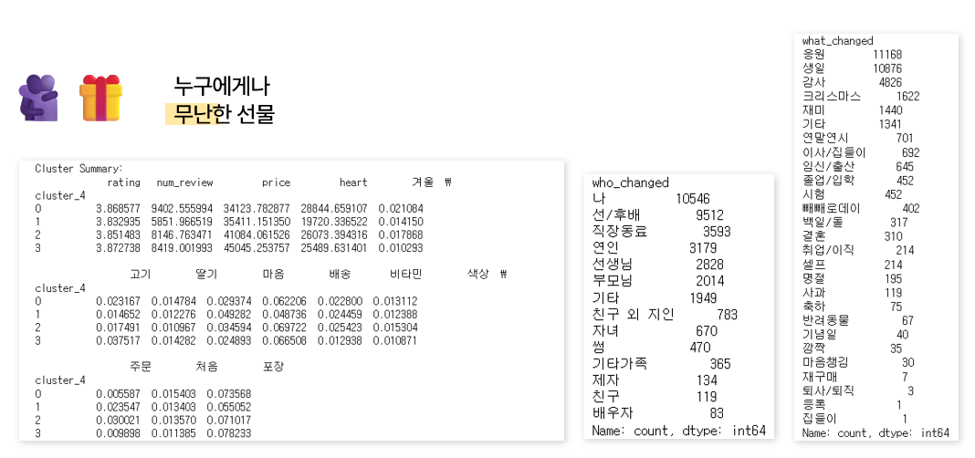Select the highlighted '무난한 선물' heading

click(x=224, y=114)
